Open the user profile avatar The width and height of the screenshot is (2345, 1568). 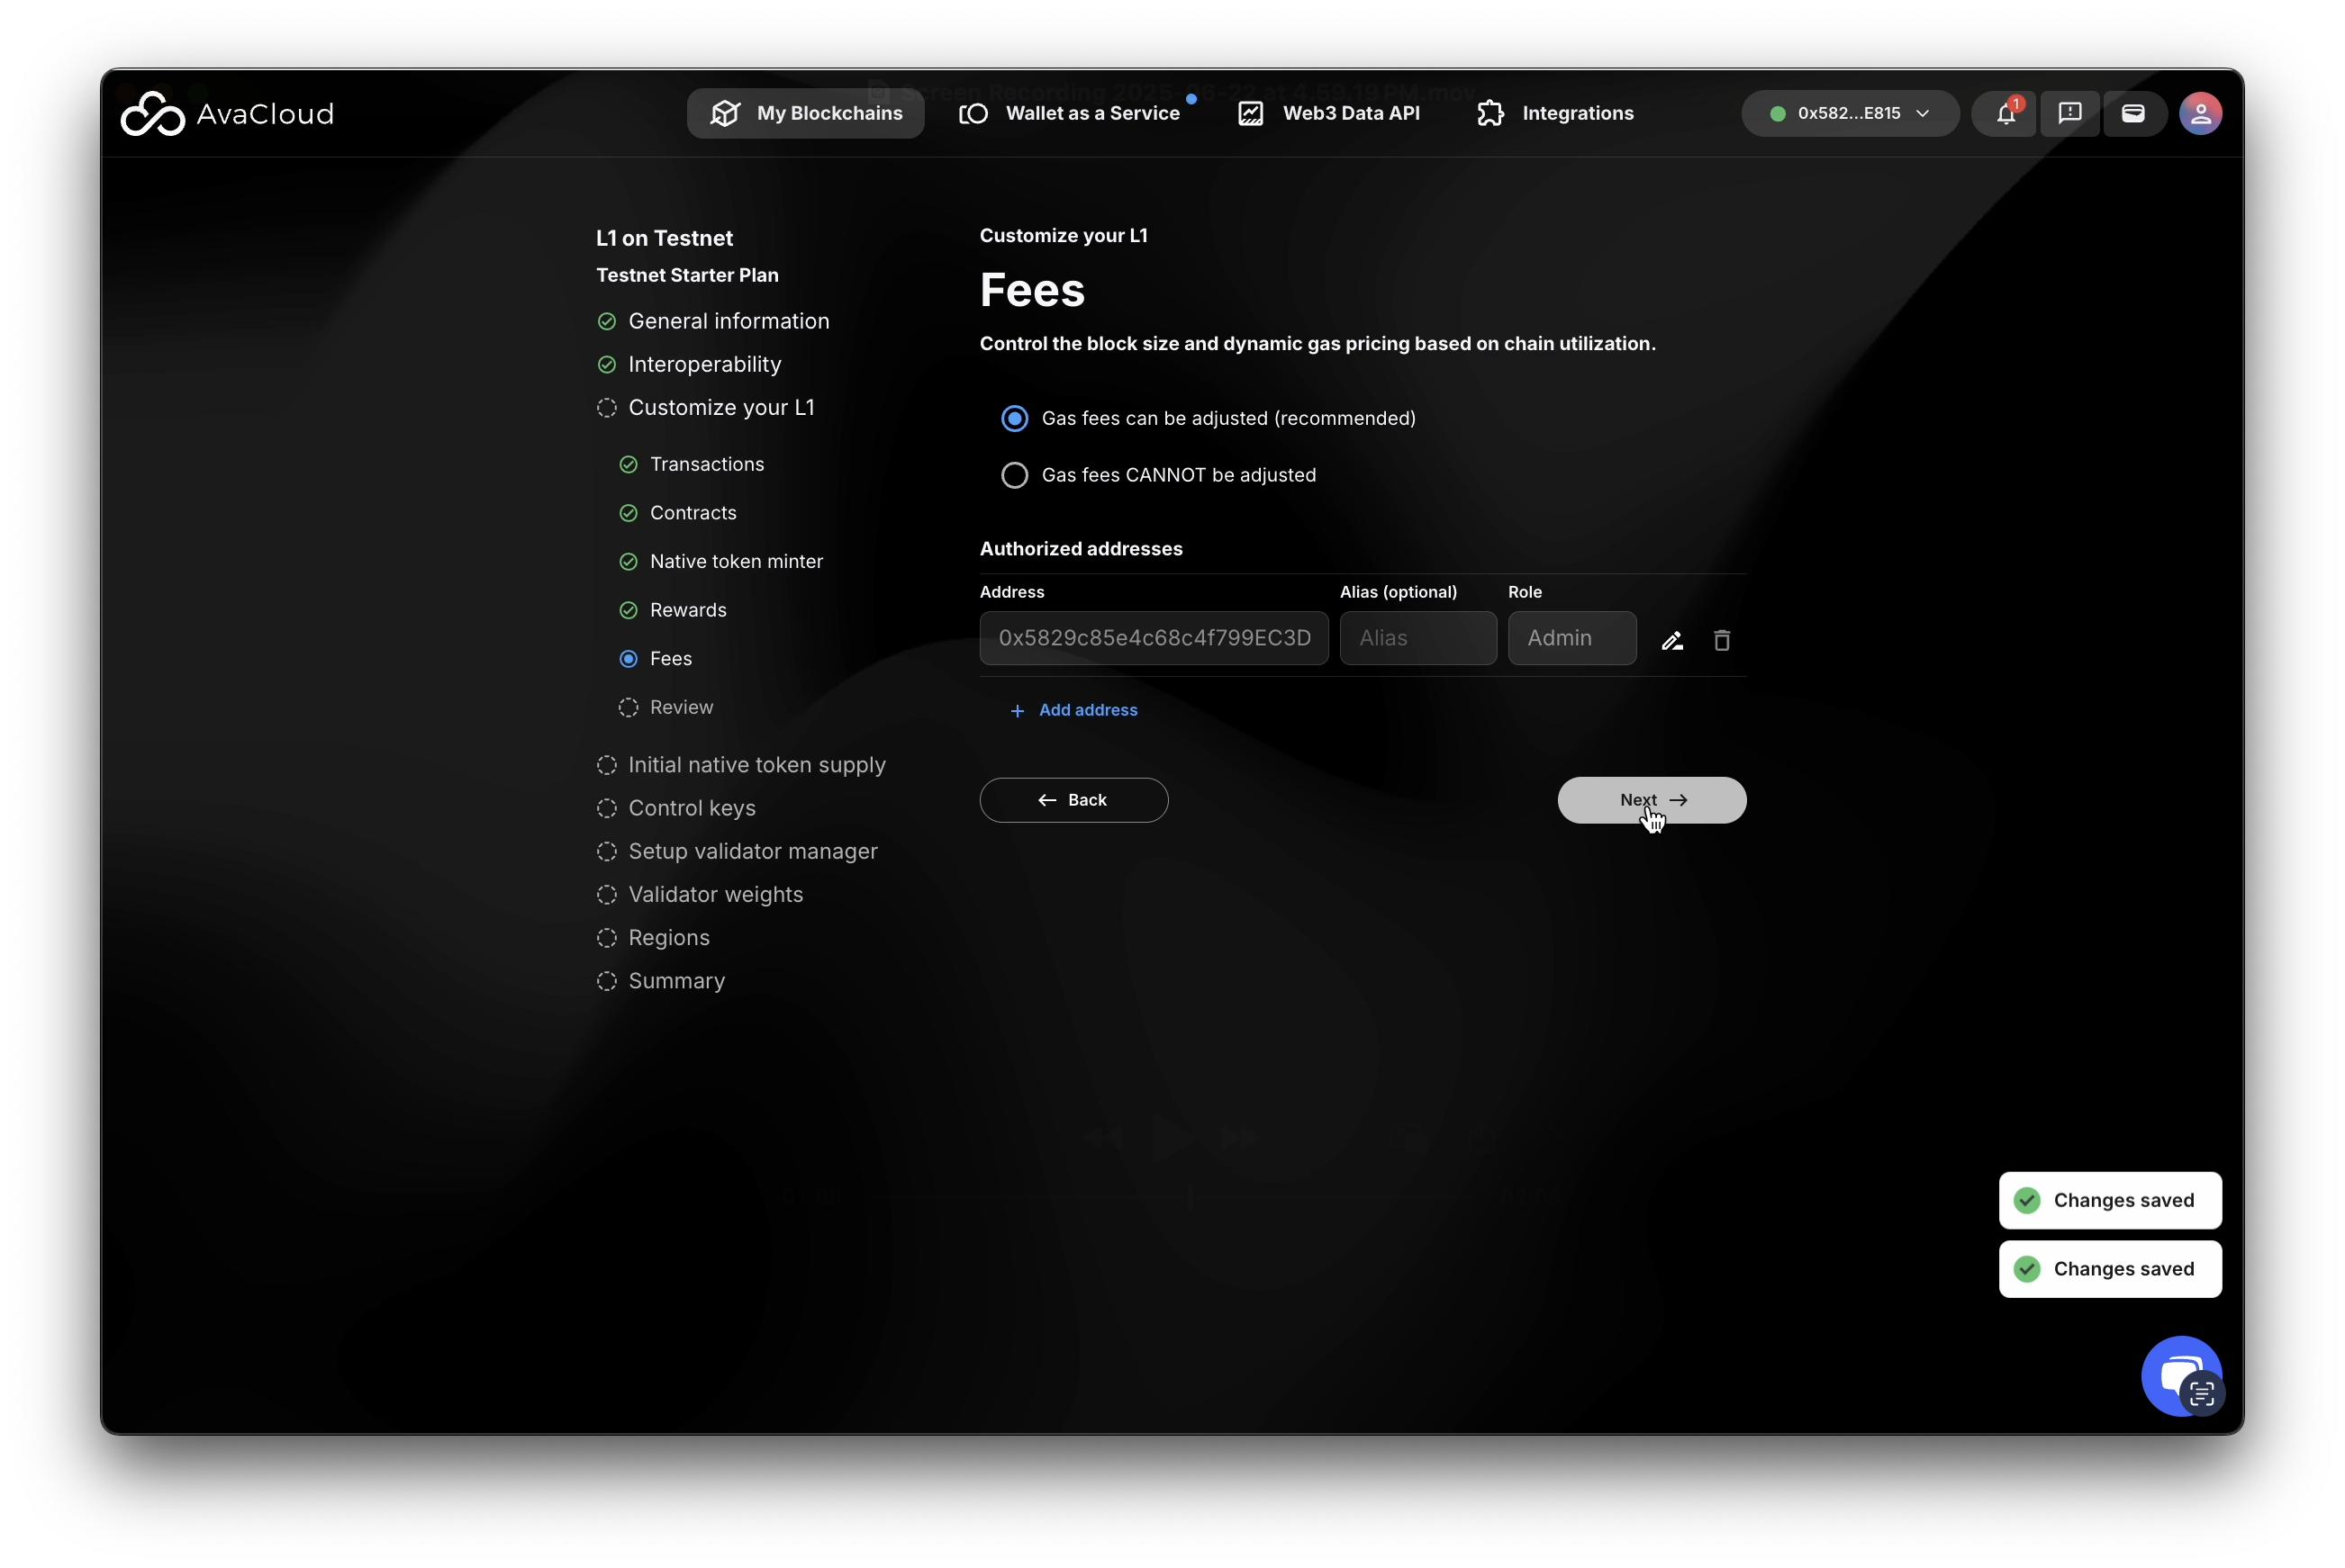(x=2200, y=114)
